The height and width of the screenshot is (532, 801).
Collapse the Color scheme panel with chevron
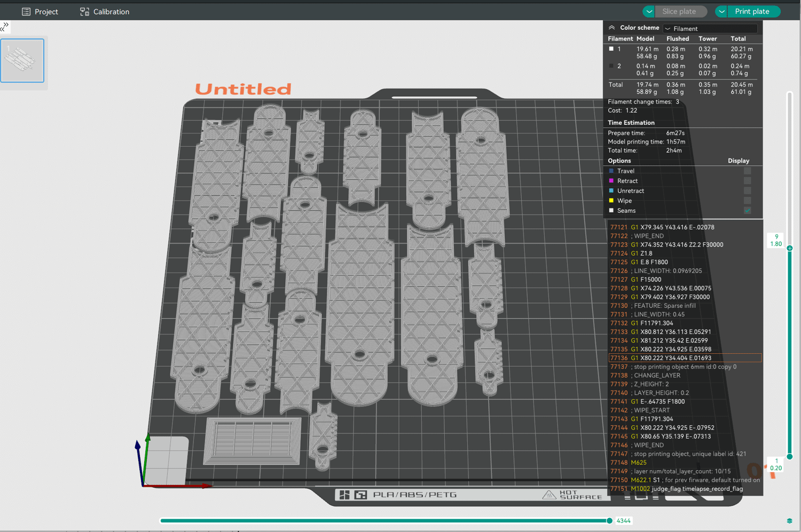click(612, 28)
